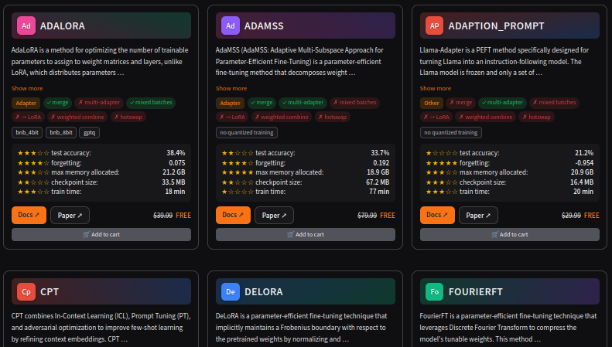Click the hotswap tag on ADAMSS card
Image resolution: width=612 pixels, height=347 pixels.
[x=332, y=117]
